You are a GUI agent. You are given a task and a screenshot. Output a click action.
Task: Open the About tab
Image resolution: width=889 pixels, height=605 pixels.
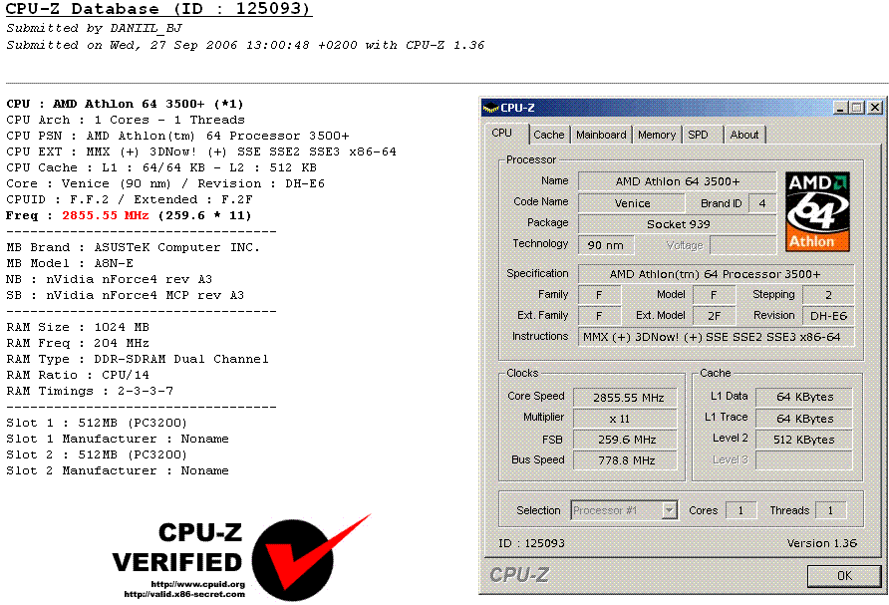click(743, 135)
